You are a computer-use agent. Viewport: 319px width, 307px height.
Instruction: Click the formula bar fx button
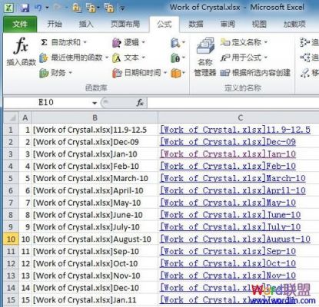(140, 103)
